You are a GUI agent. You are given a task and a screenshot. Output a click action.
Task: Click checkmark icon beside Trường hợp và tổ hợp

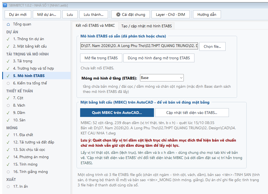coord(8,69)
